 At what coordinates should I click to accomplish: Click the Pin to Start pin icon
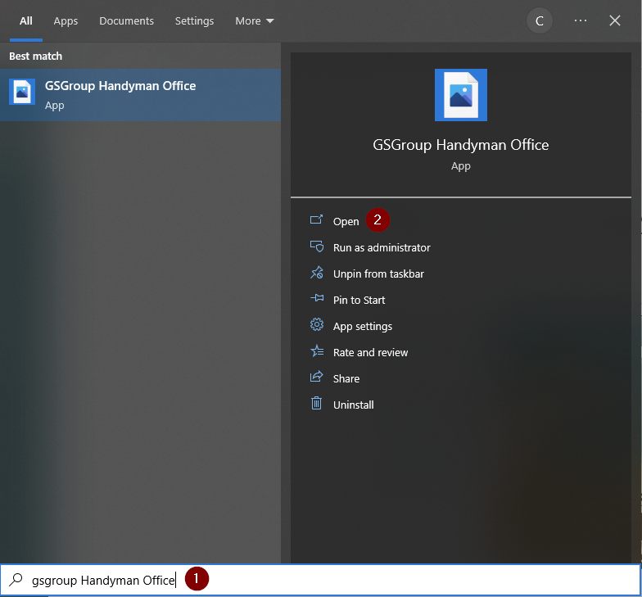click(x=316, y=298)
